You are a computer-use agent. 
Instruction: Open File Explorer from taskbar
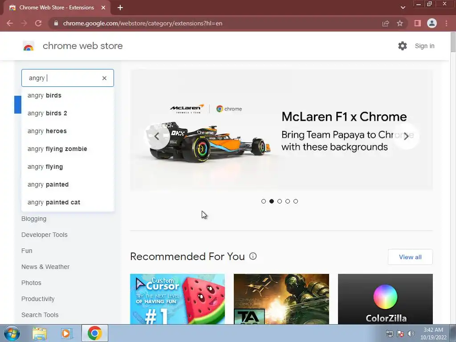pos(39,334)
